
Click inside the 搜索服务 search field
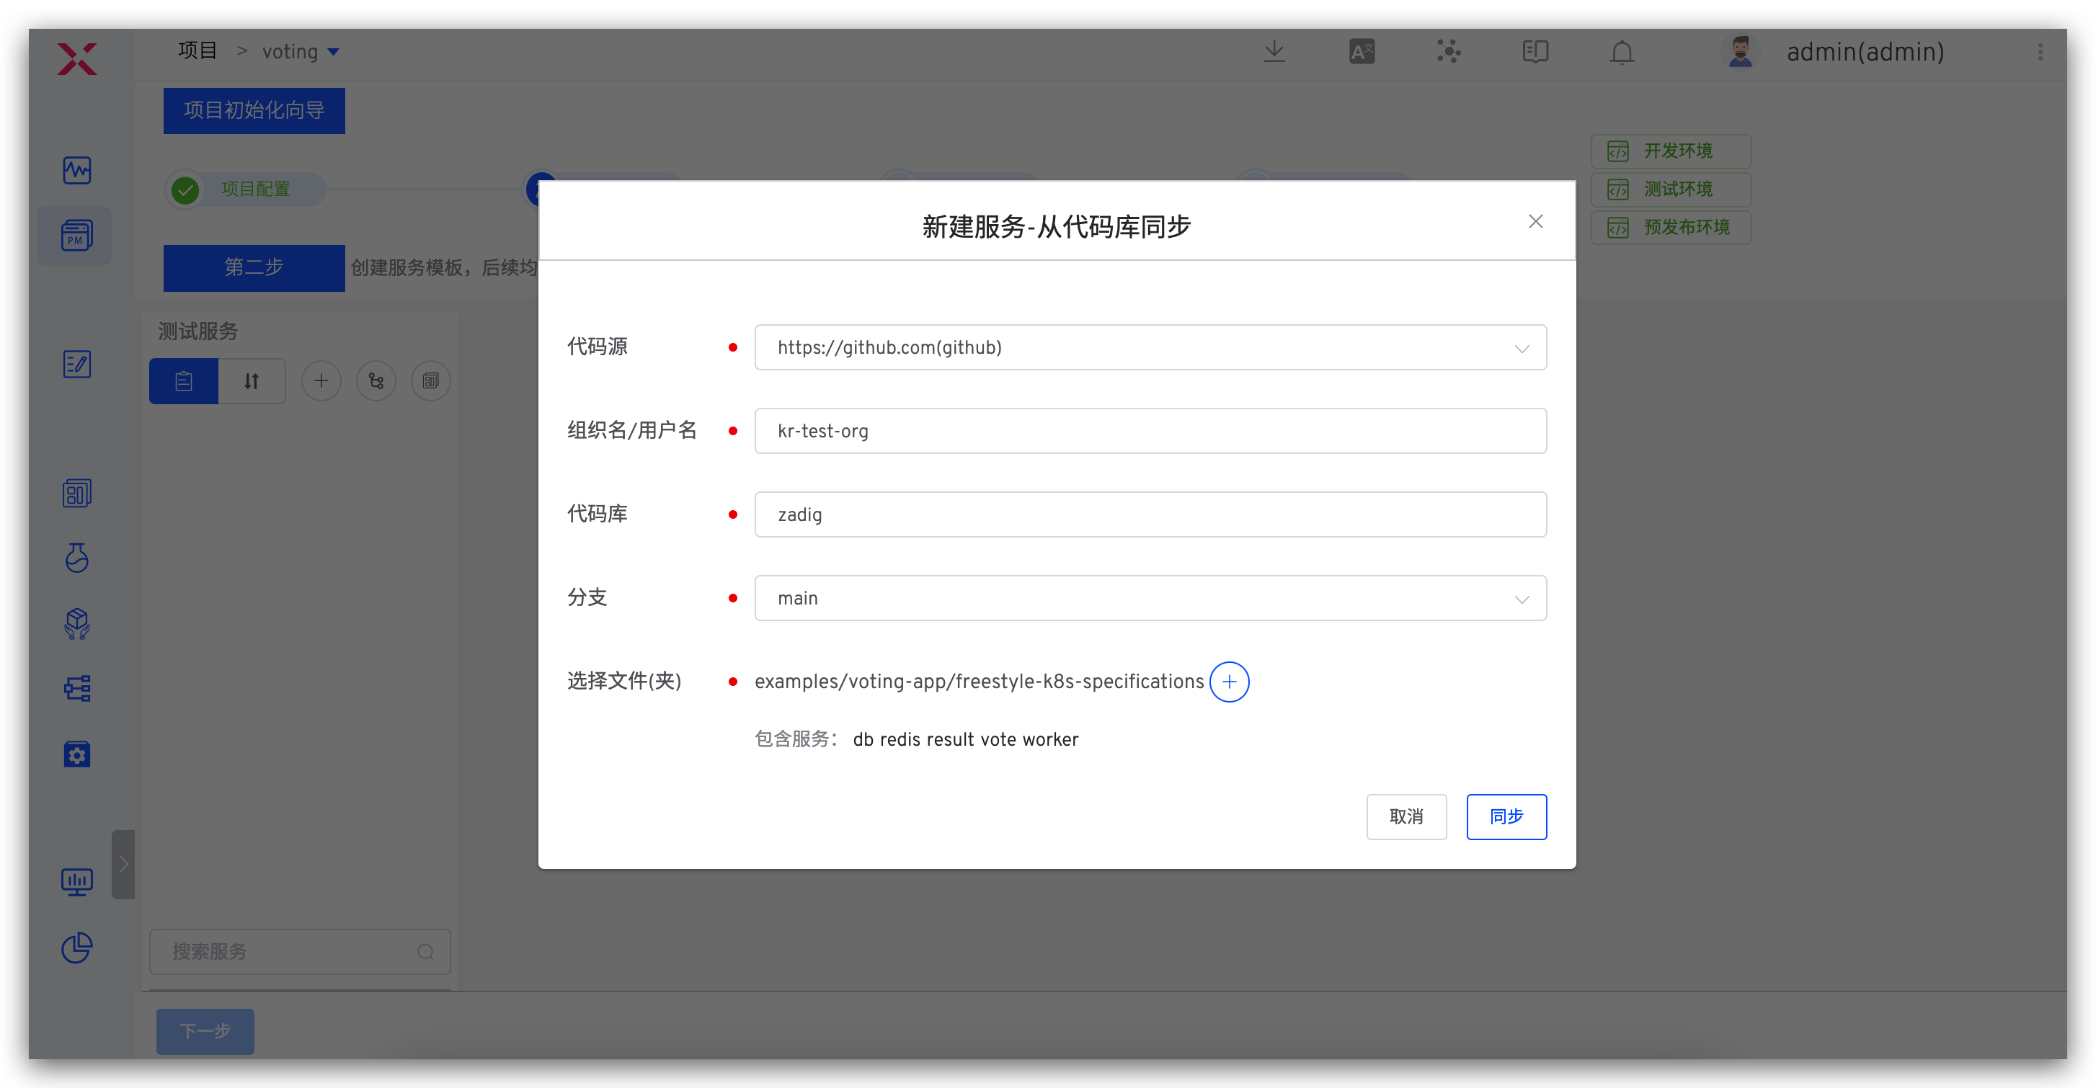pos(285,951)
